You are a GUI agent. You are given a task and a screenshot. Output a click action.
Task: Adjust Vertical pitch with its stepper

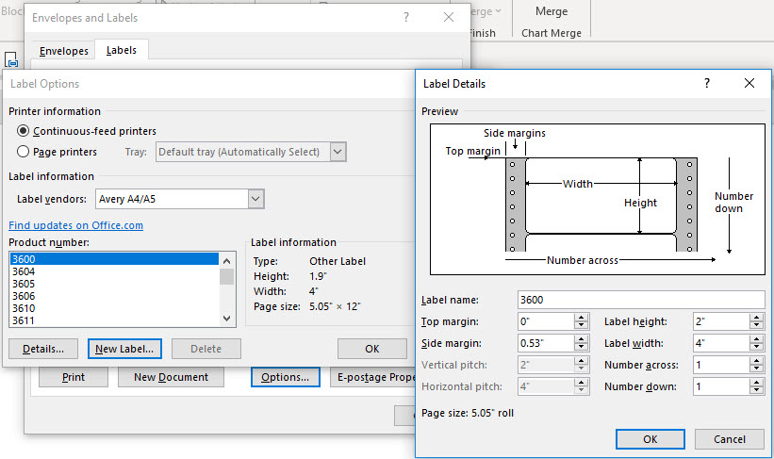click(x=582, y=366)
